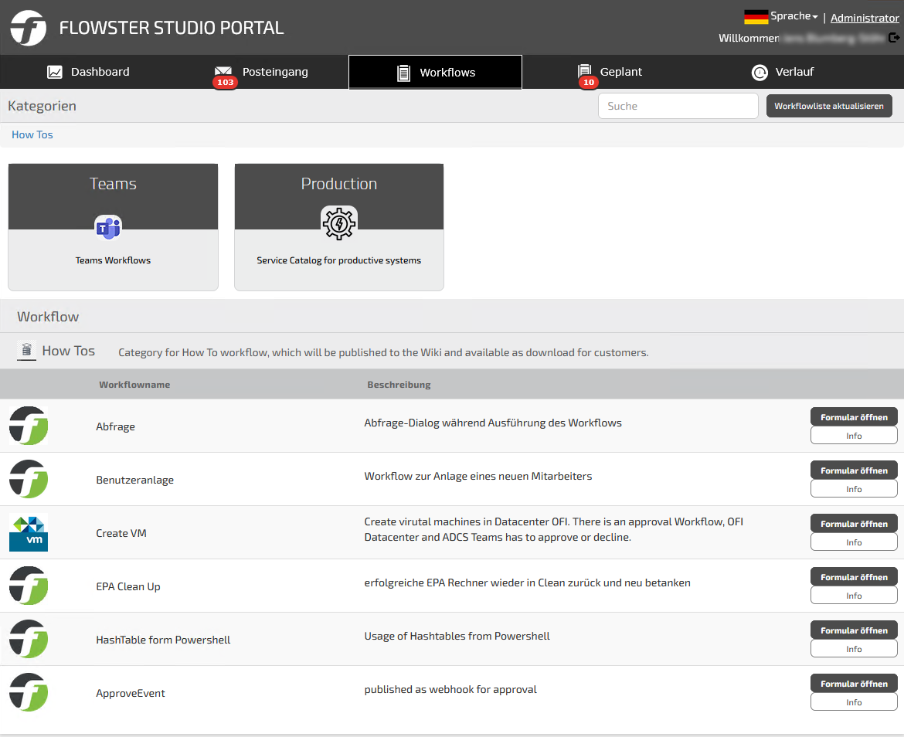Select the Create VM workflow name
The image size is (904, 737).
point(121,534)
